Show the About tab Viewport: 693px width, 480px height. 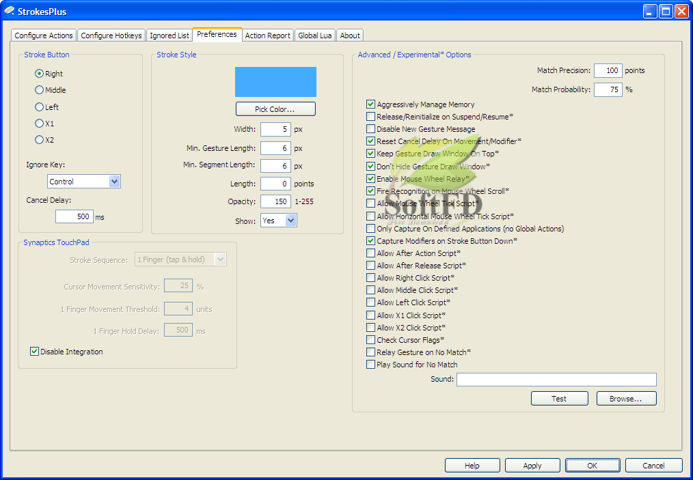[350, 36]
